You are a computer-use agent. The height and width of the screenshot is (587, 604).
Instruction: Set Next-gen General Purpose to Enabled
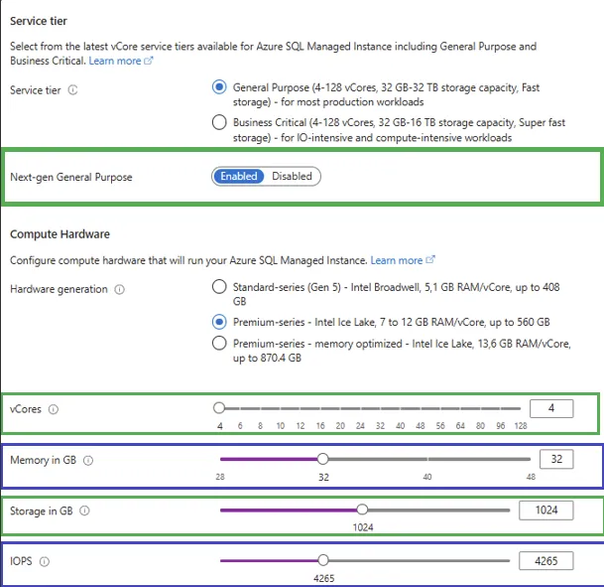(x=238, y=176)
